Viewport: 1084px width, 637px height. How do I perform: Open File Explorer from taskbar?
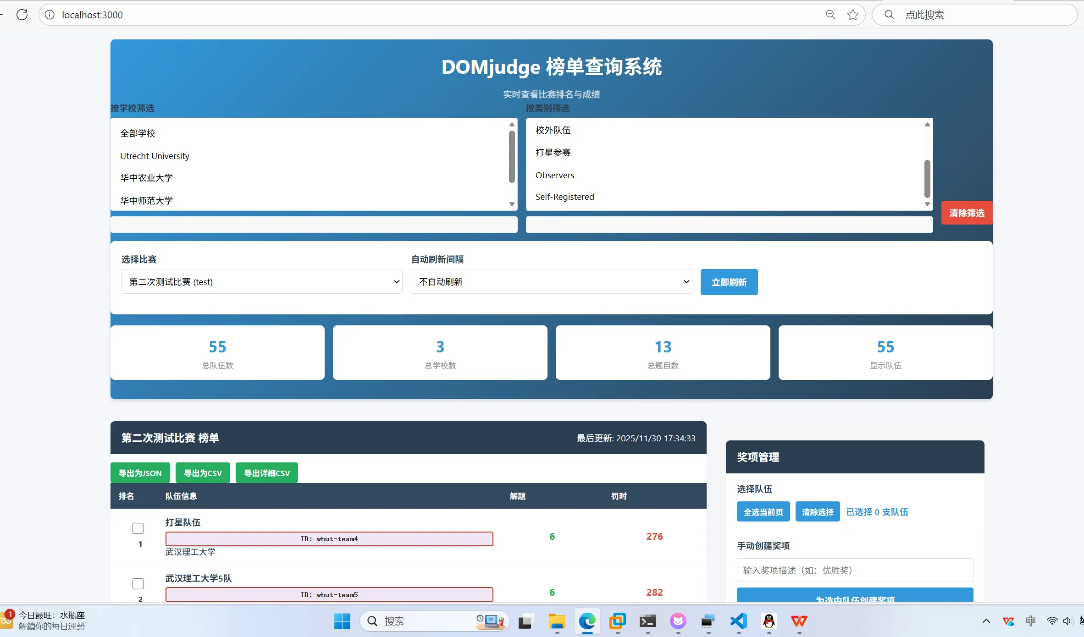(x=557, y=621)
